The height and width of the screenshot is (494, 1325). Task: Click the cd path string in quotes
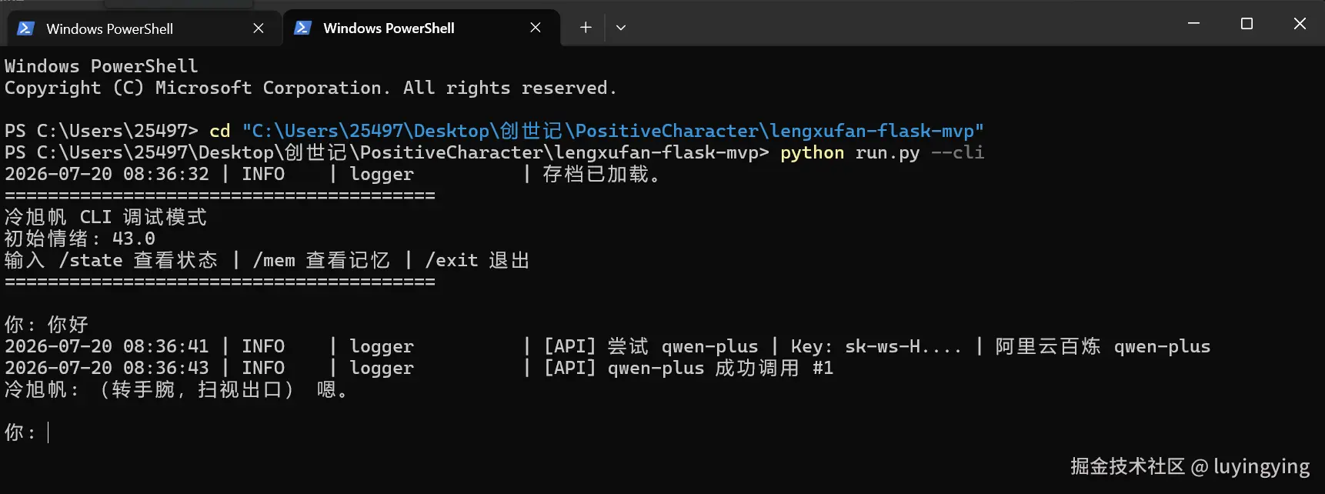[x=612, y=131]
